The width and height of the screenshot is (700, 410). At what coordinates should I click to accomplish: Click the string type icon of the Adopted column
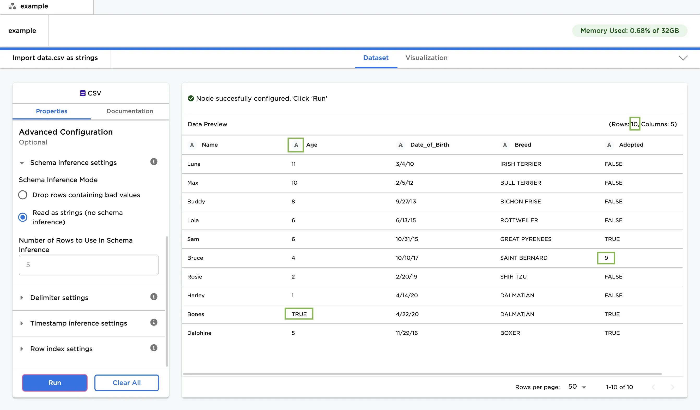click(609, 145)
